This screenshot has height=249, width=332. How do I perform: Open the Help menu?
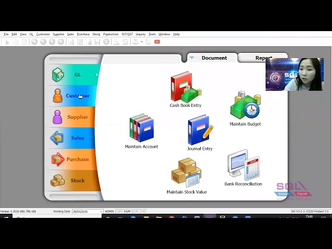(176, 34)
